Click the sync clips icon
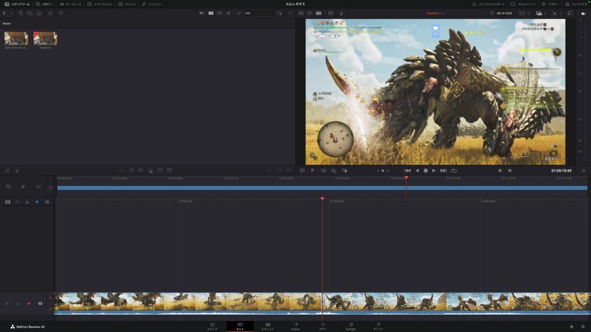 point(50,13)
